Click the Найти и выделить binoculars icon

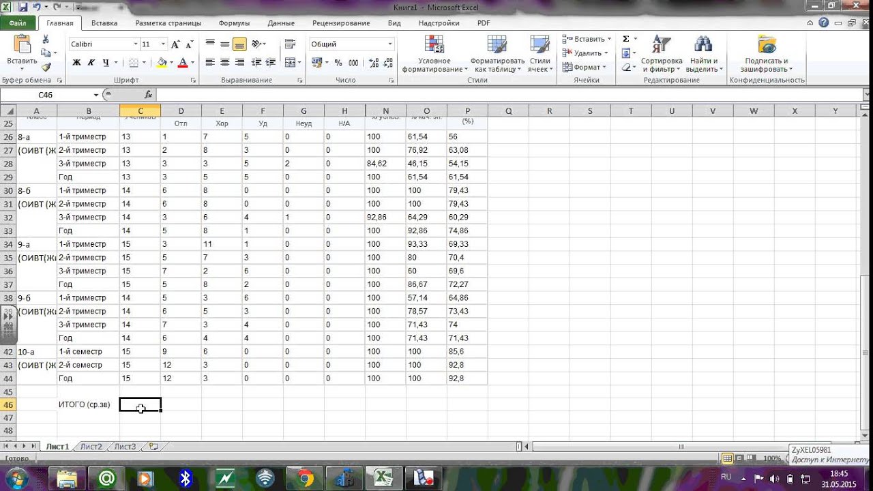[x=702, y=45]
